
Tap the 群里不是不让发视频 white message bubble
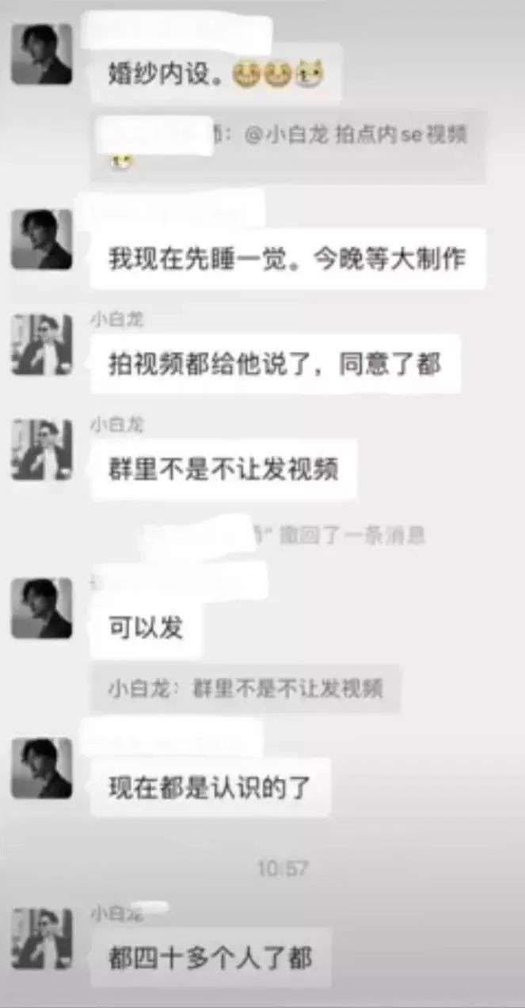(x=223, y=470)
